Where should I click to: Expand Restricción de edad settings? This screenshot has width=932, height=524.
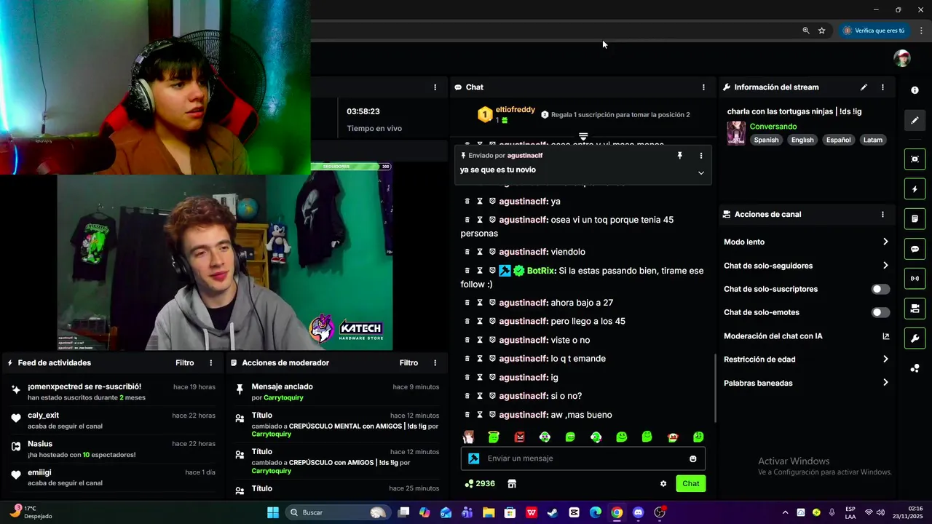pyautogui.click(x=806, y=360)
